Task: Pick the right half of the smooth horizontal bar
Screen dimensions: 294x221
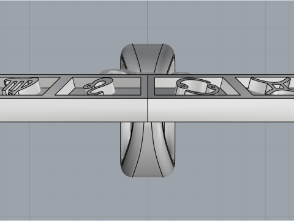Action: [221, 110]
